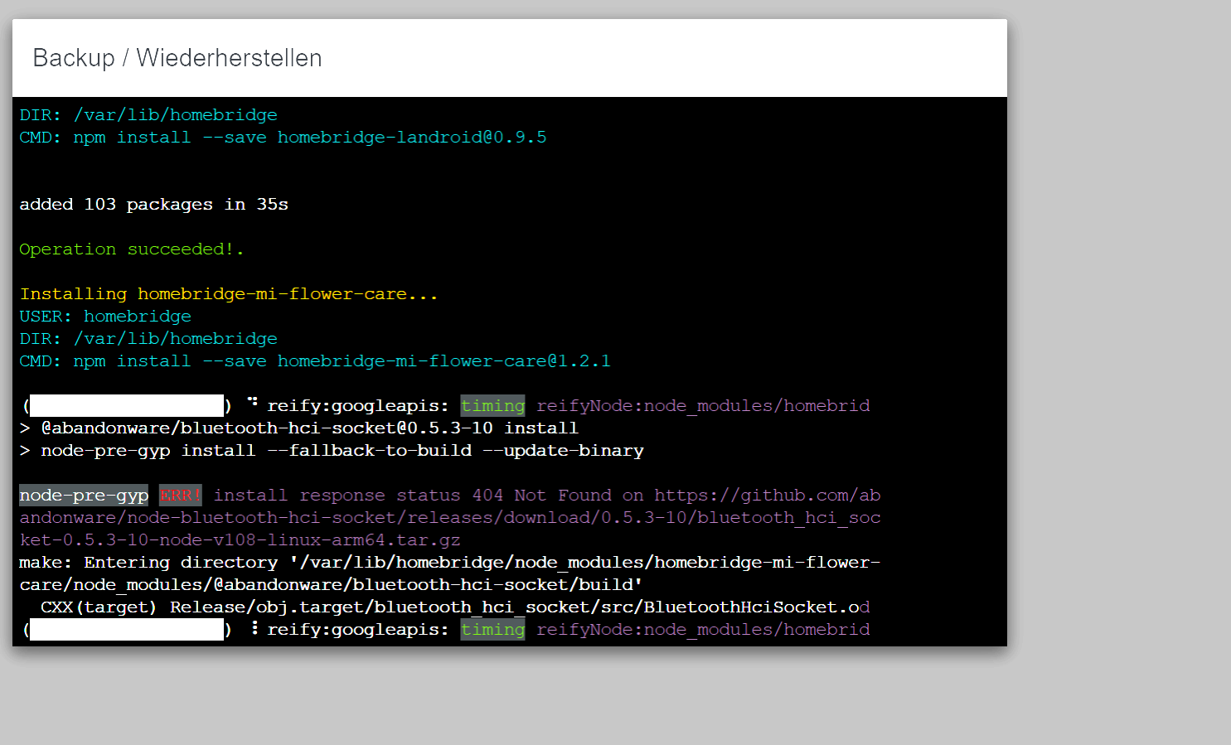The image size is (1231, 745).
Task: Click the green 'Operation succeeded!' message
Action: [x=131, y=249]
